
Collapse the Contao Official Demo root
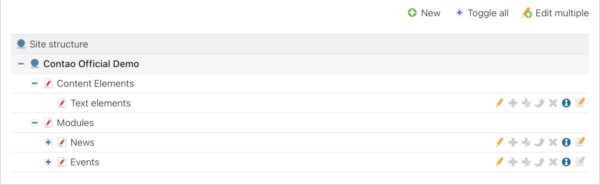pyautogui.click(x=21, y=64)
